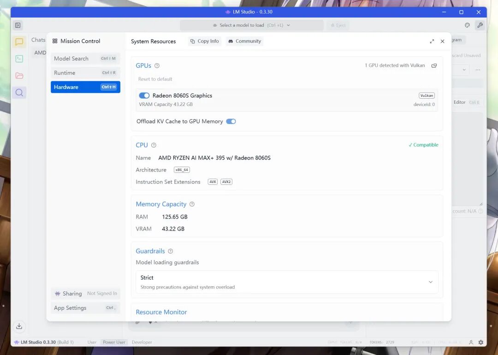Click the theme palette icon top right
This screenshot has height=355, width=498.
(x=467, y=25)
